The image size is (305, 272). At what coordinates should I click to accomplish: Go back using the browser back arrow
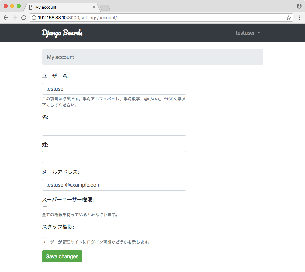tap(6, 18)
